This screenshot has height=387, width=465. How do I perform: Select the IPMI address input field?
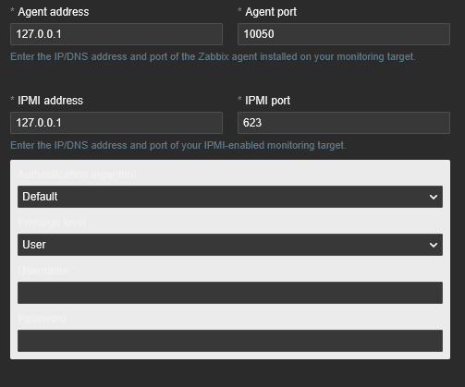116,123
